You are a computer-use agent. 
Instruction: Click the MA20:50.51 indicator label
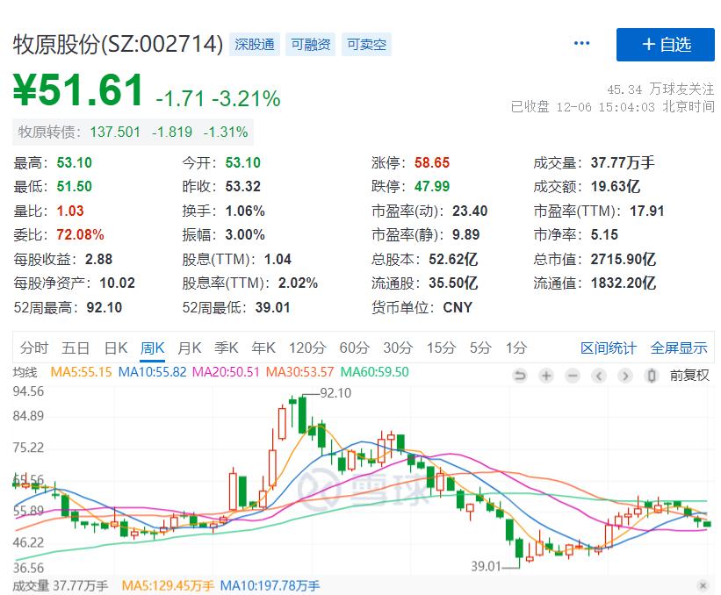[x=226, y=372]
